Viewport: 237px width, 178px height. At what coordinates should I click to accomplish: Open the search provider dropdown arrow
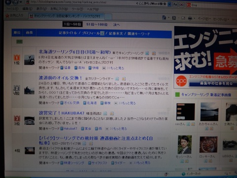point(169,4)
